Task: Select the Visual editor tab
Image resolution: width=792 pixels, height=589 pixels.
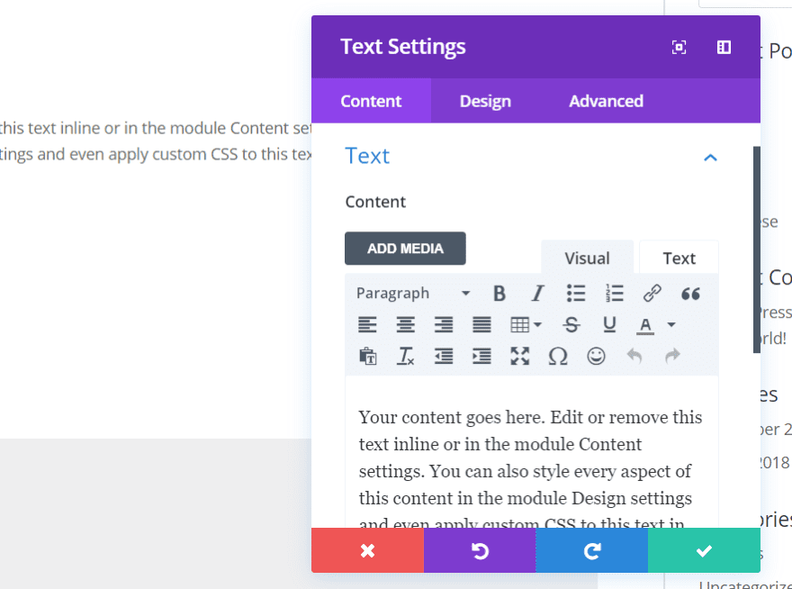Action: coord(587,258)
